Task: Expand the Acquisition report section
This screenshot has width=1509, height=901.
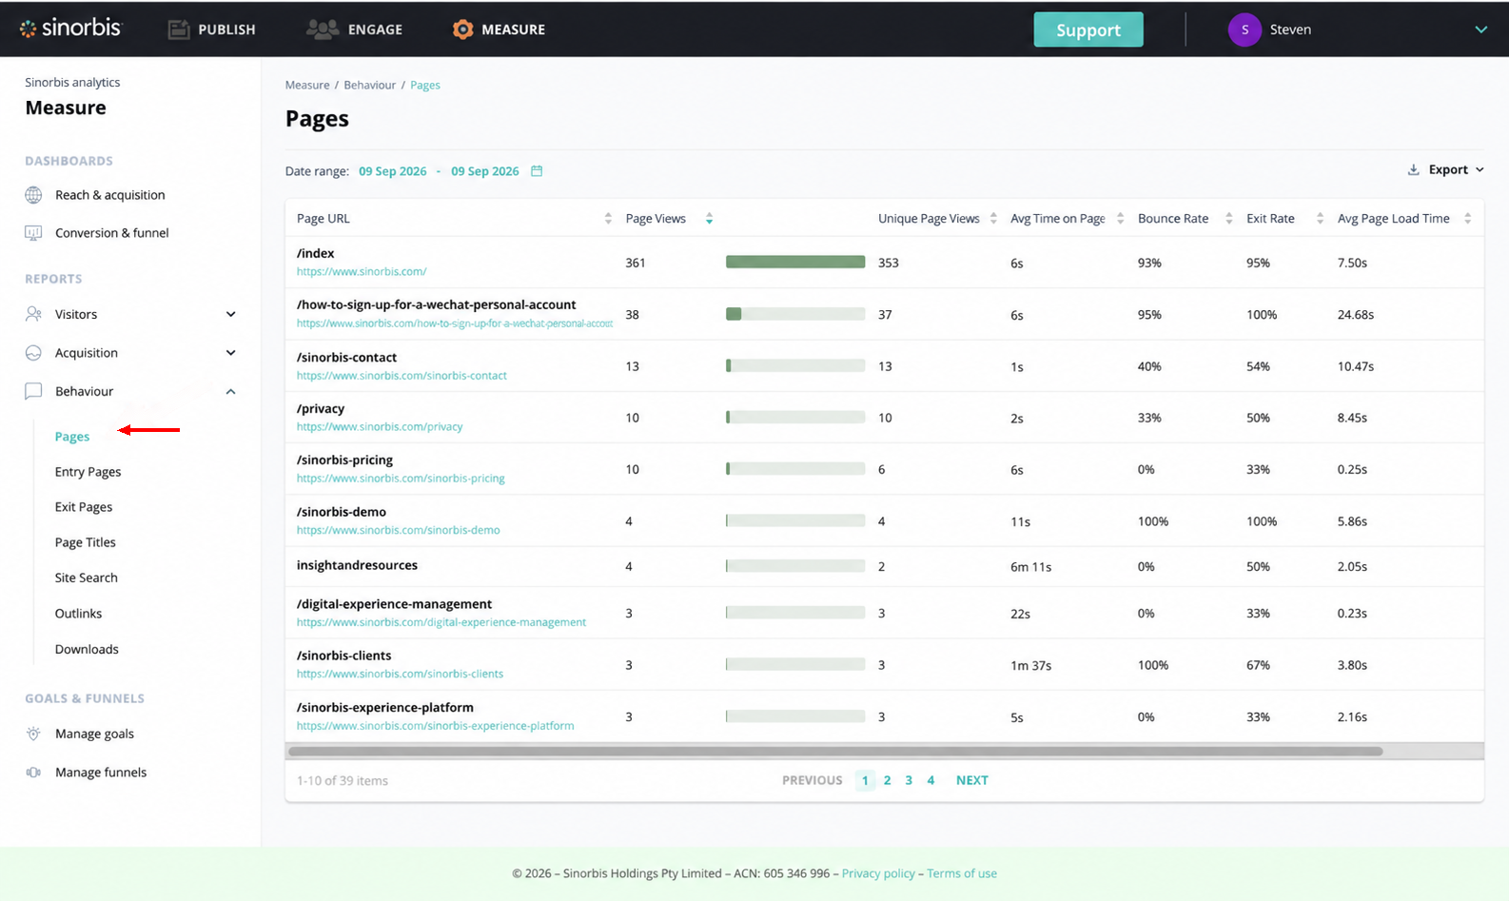Action: click(230, 353)
